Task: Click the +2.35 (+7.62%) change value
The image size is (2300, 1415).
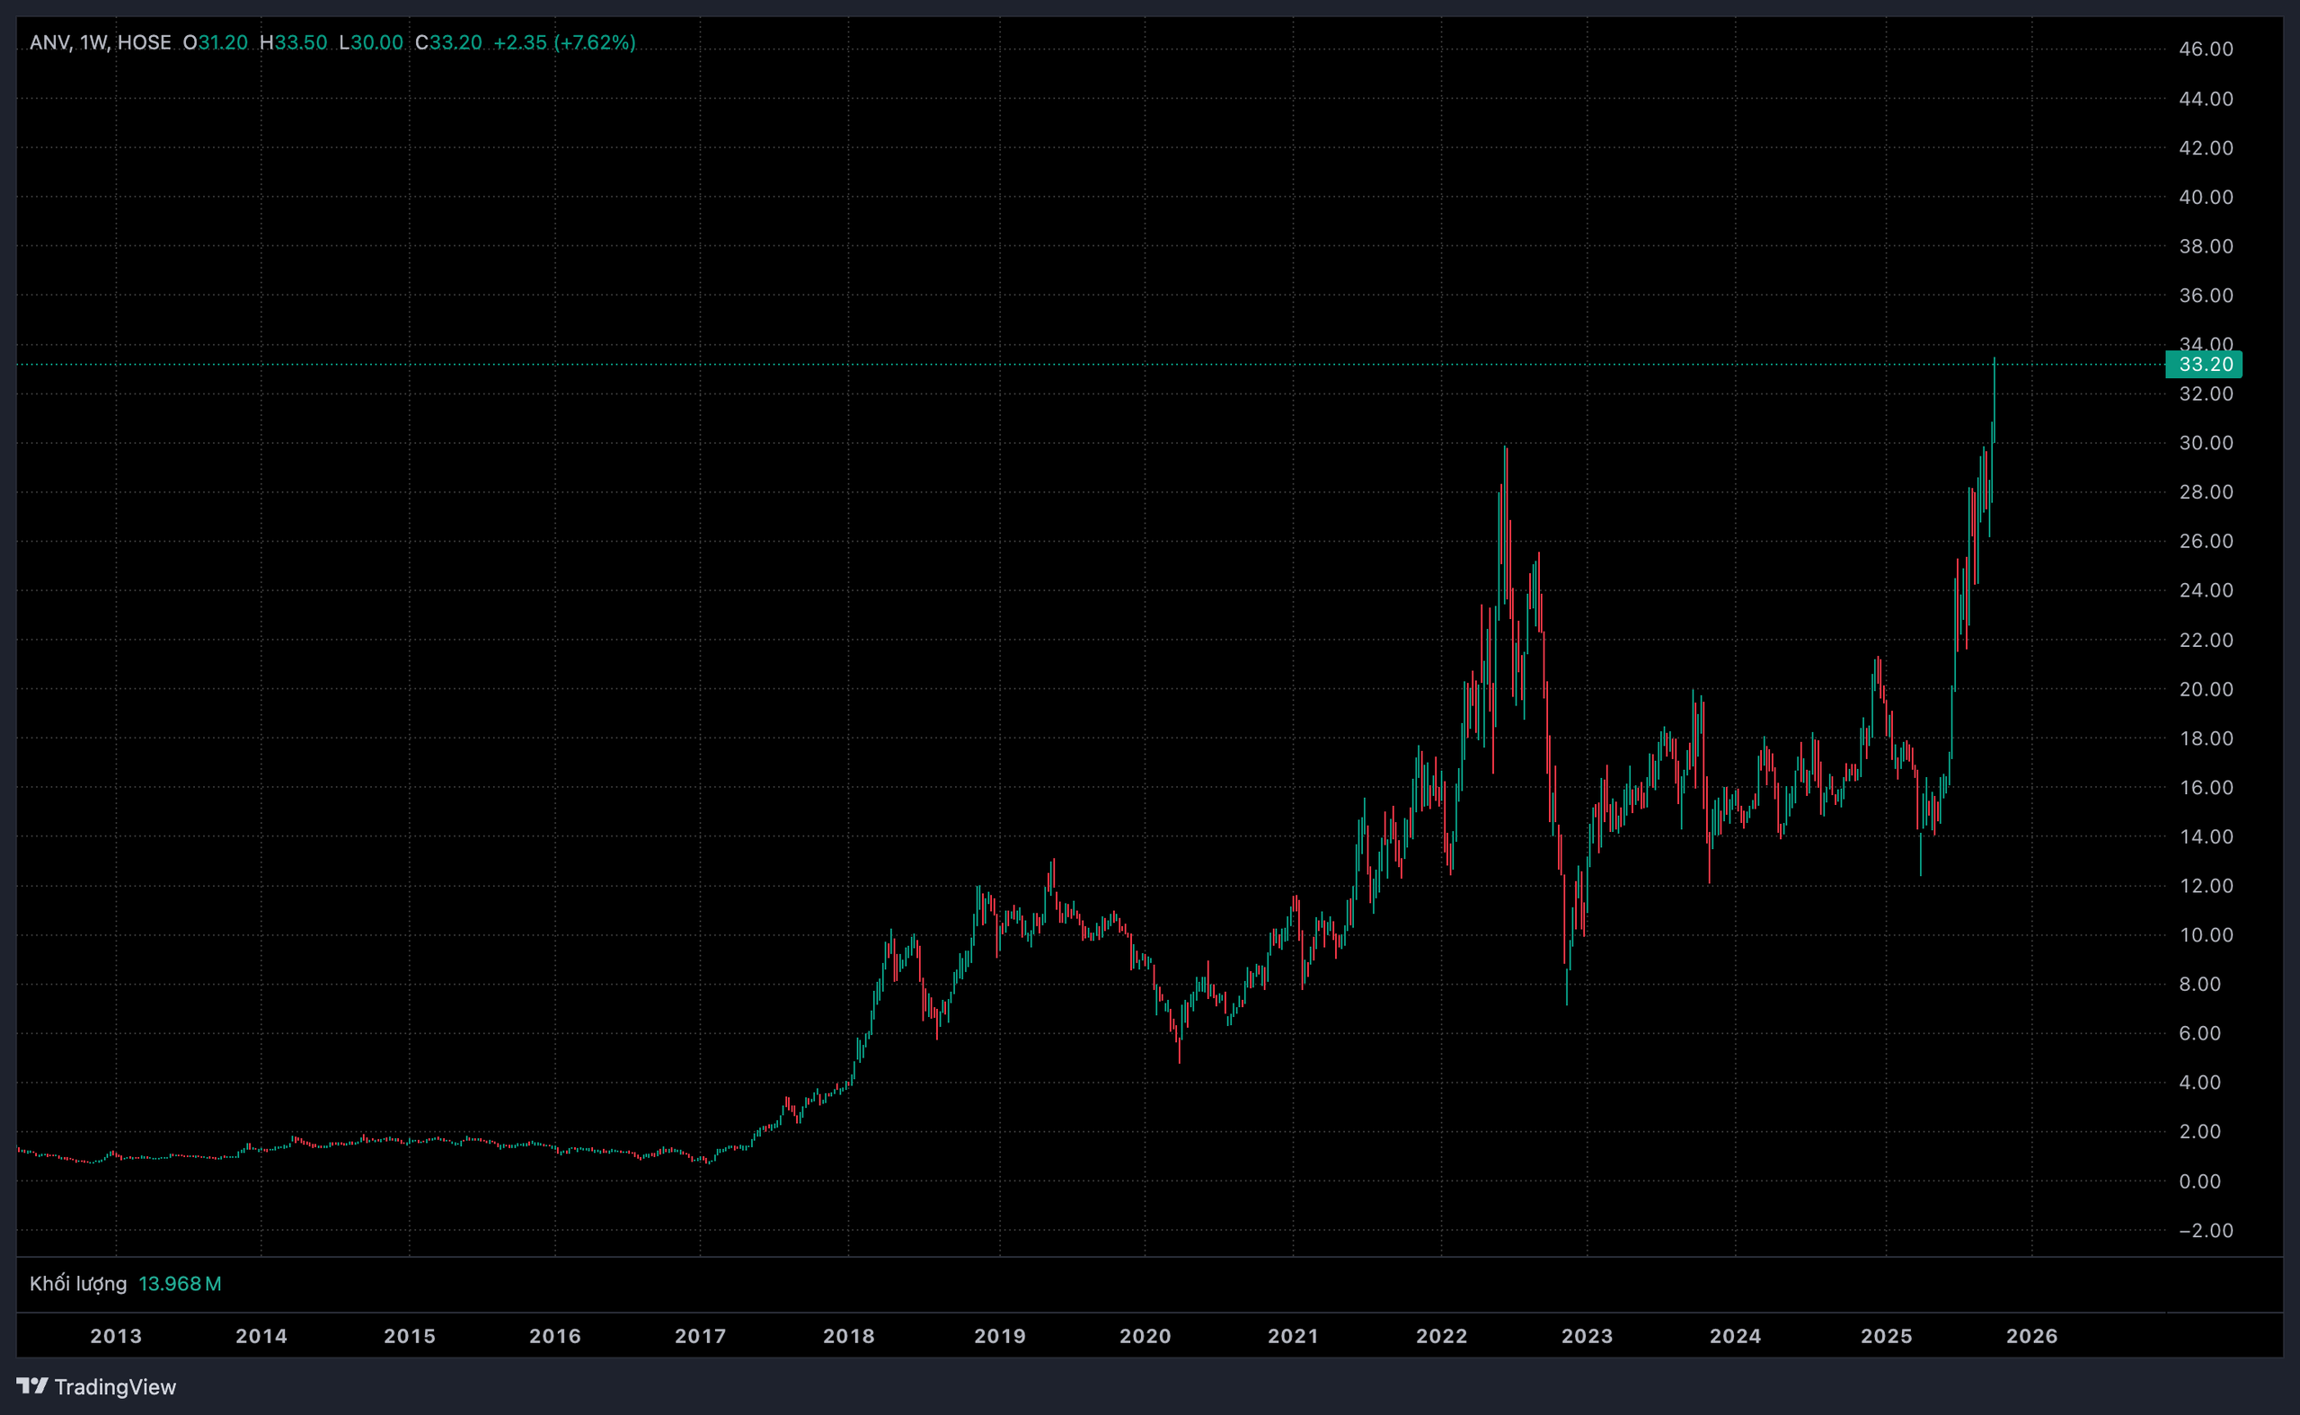Action: coord(564,42)
